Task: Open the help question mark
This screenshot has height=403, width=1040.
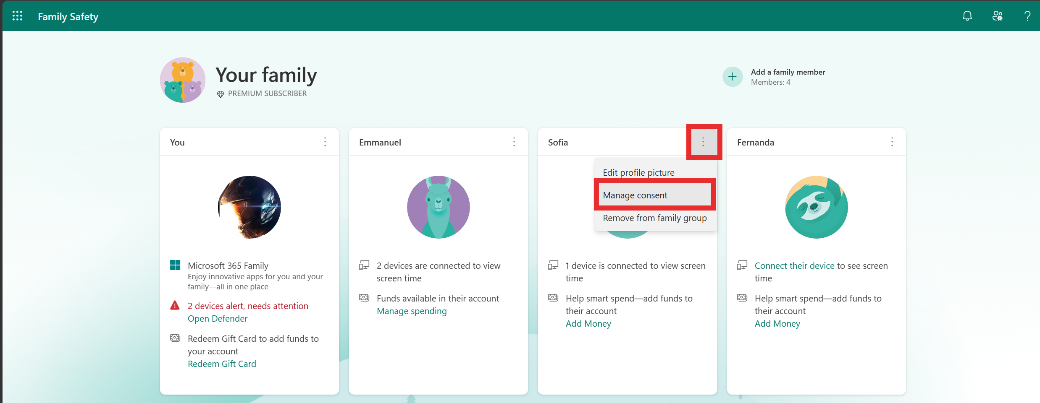Action: [x=1027, y=16]
